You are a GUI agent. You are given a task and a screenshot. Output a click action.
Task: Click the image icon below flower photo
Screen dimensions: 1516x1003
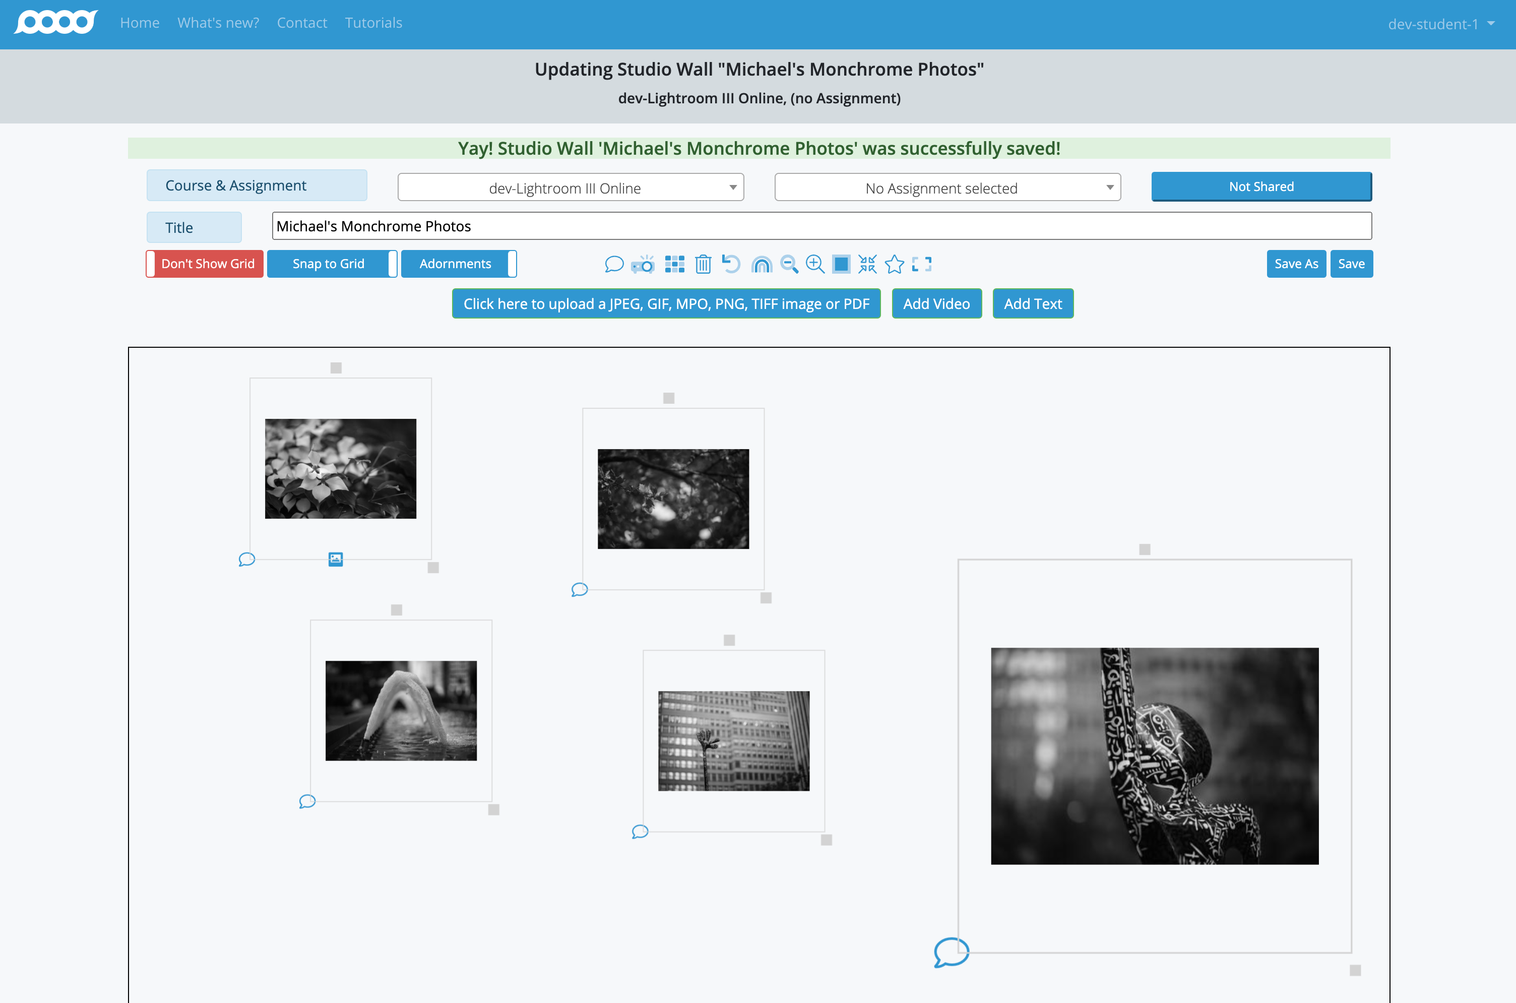point(336,559)
